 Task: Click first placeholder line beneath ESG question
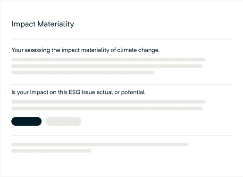108,102
